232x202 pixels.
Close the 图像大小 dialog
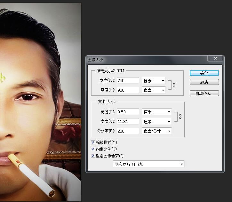click(215, 58)
